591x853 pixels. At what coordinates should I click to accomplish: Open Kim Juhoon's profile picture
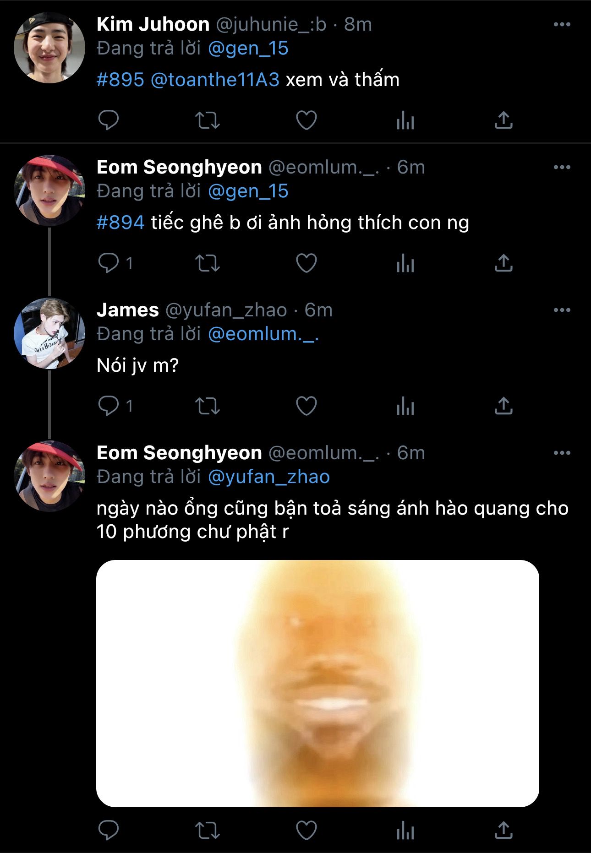(x=49, y=48)
